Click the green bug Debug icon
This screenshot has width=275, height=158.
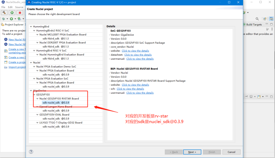4,19
